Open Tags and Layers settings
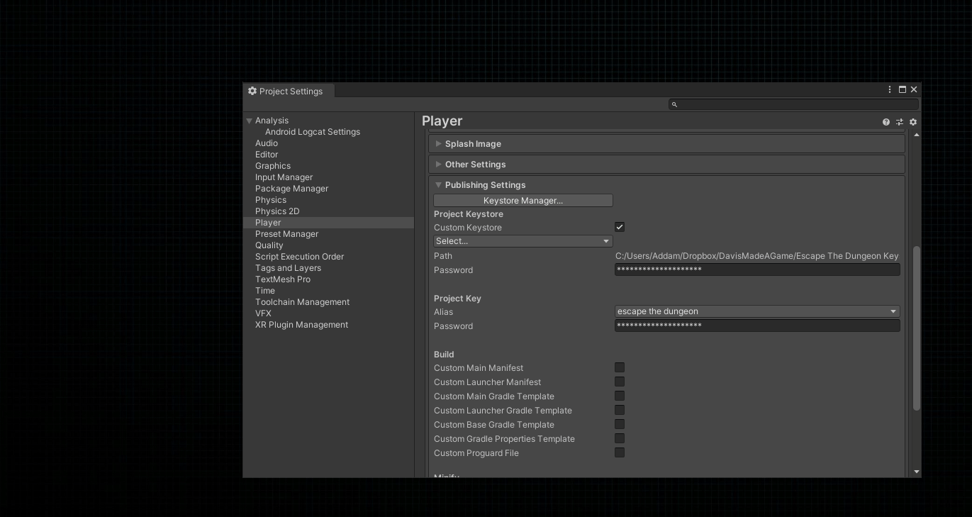The image size is (972, 517). tap(288, 268)
